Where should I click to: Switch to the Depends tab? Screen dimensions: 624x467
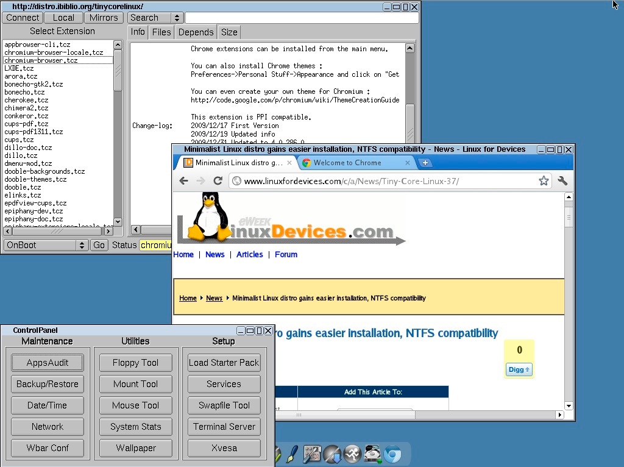pyautogui.click(x=196, y=32)
